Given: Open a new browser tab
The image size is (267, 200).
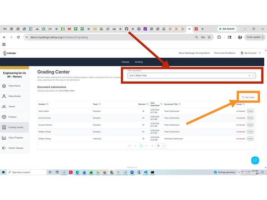Looking at the screenshot, I should (x=203, y=29).
